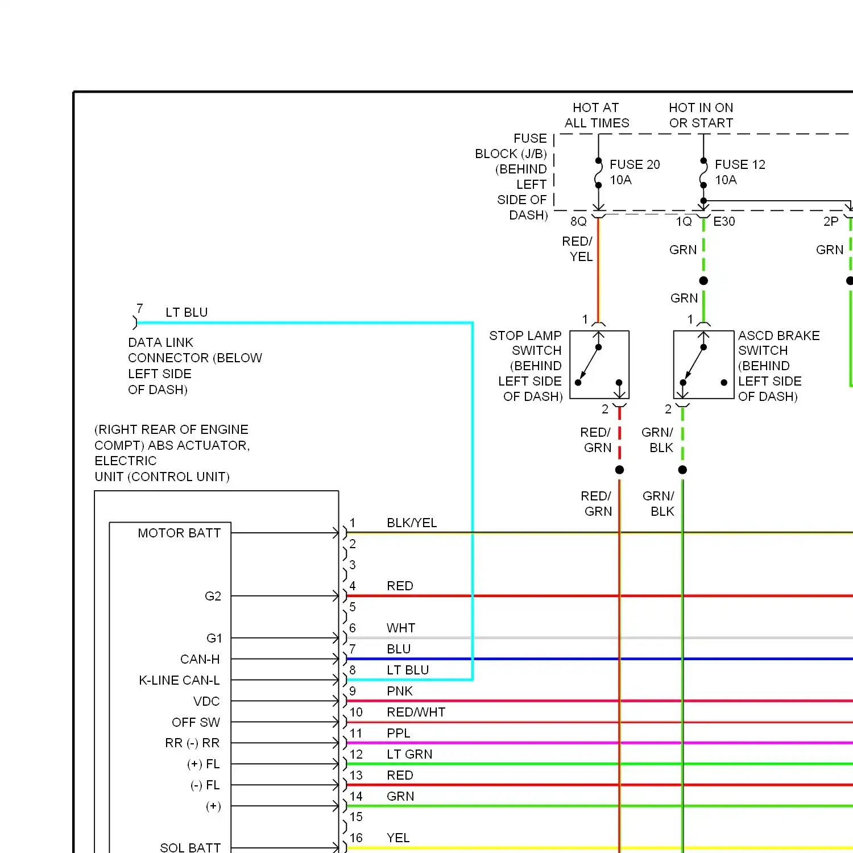Select connector terminal label 1Q
This screenshot has height=853, width=853.
684,222
